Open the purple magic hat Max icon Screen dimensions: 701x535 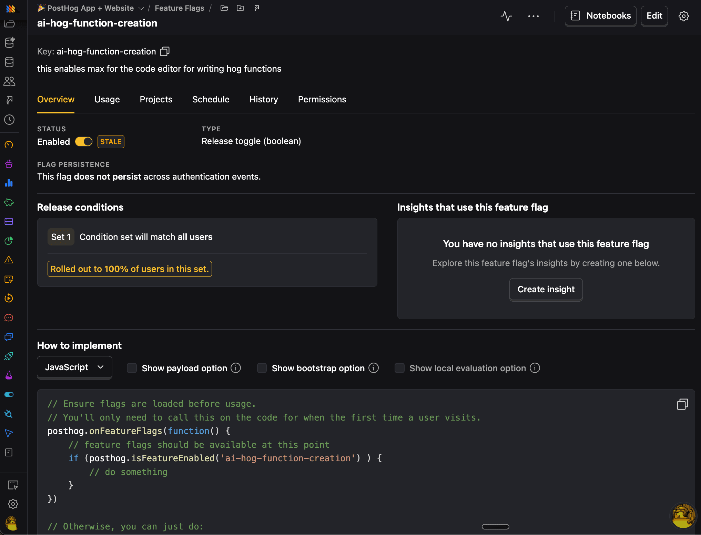pos(9,164)
